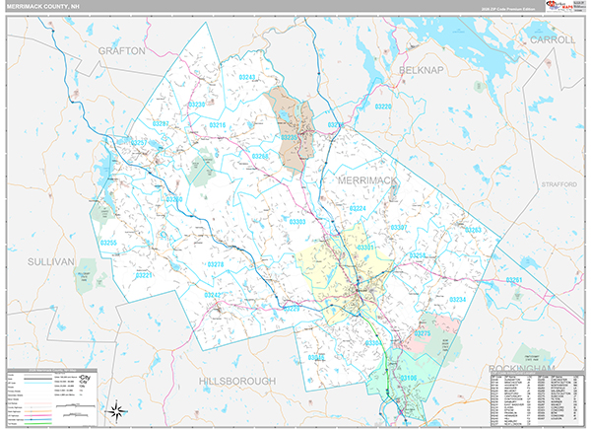Viewport: 591px width, 429px height.
Task: Select ZIP code label 03106 in the green area
Action: tap(408, 378)
